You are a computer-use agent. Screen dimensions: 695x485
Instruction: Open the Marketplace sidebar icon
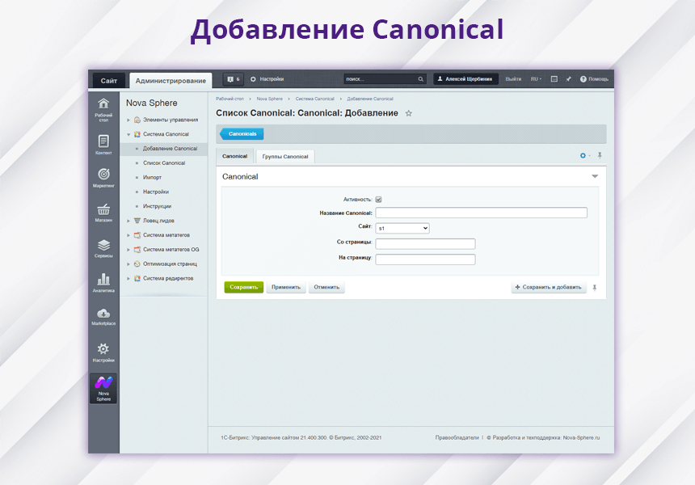coord(103,315)
